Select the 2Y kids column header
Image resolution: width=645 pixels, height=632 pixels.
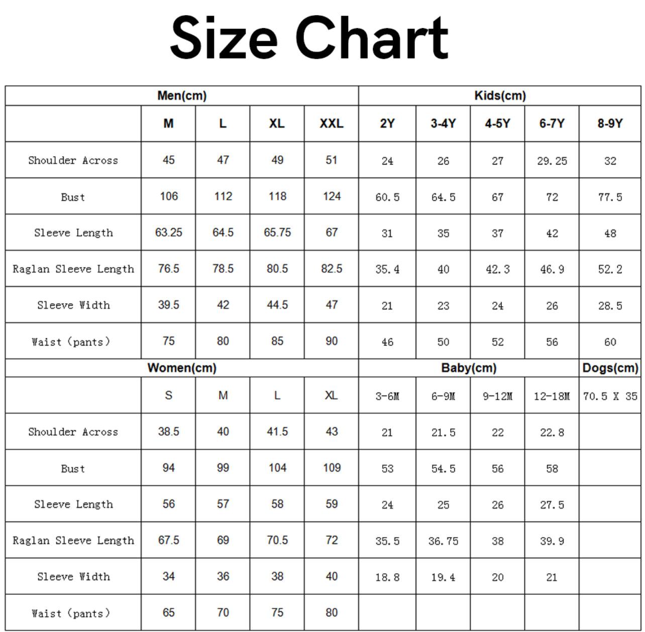(387, 123)
